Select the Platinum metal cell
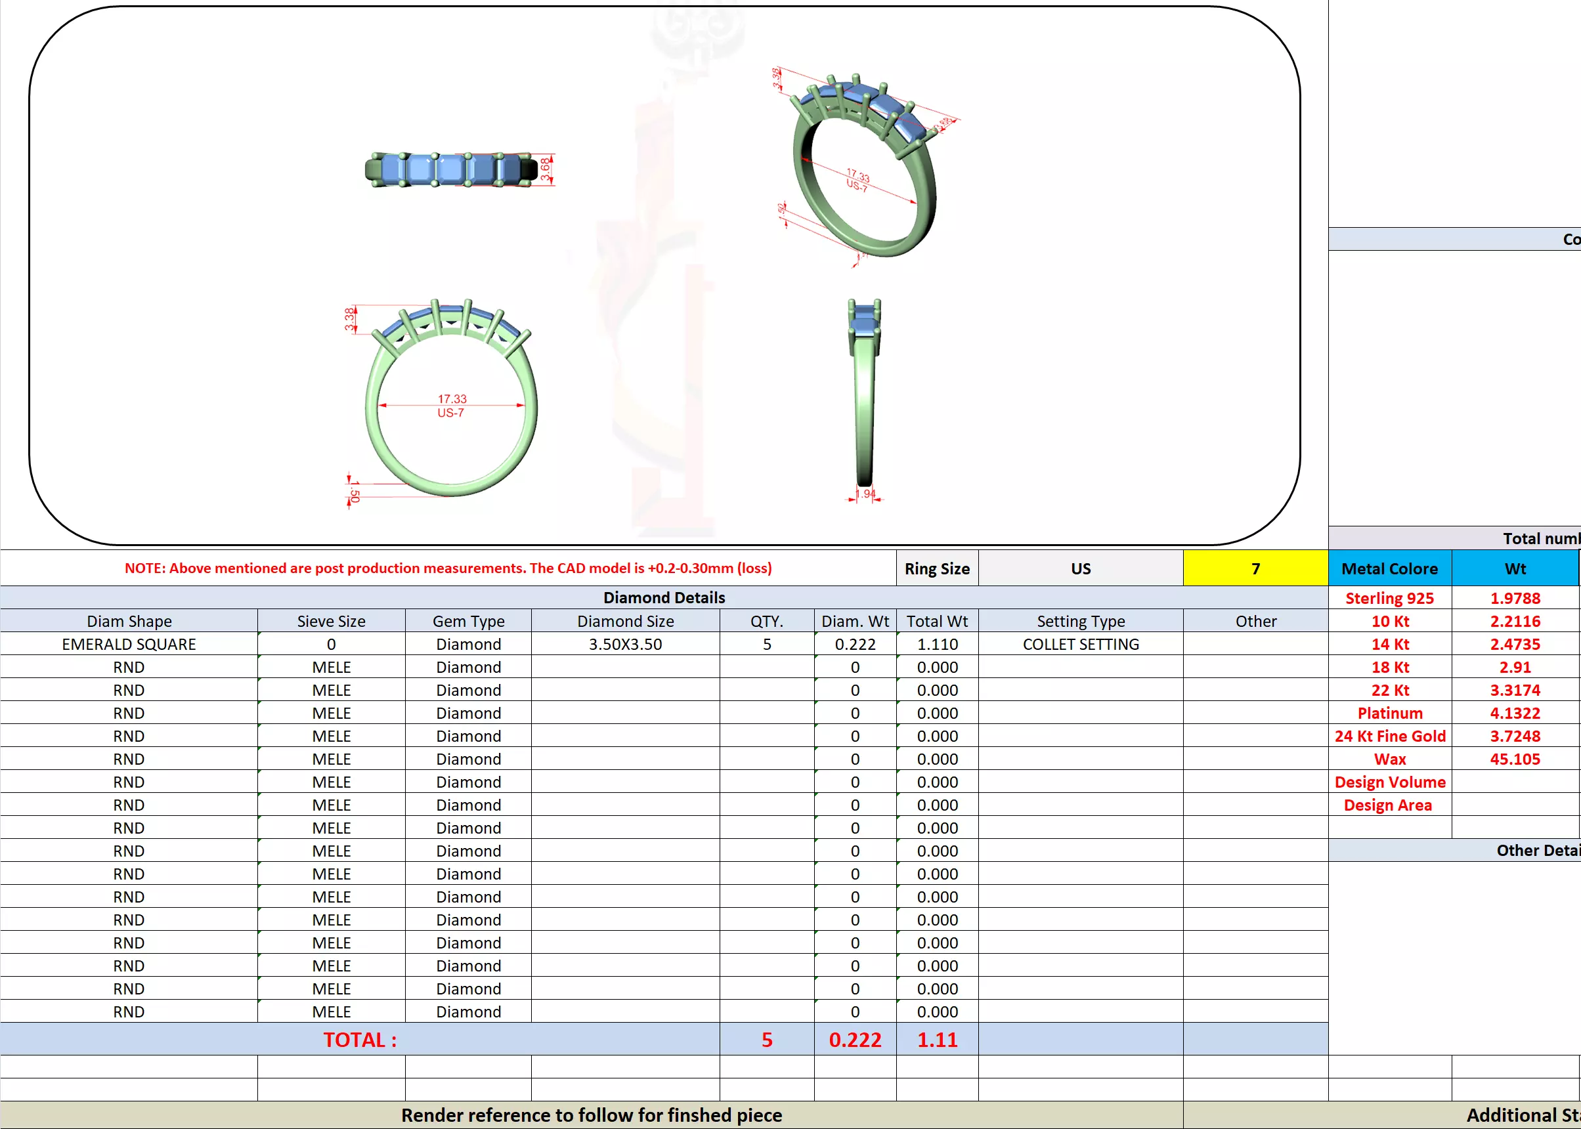 coord(1389,713)
